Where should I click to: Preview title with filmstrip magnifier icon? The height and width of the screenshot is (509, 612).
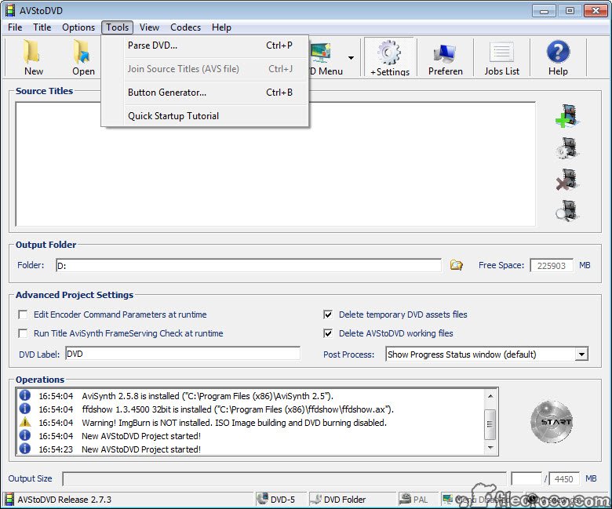(567, 211)
